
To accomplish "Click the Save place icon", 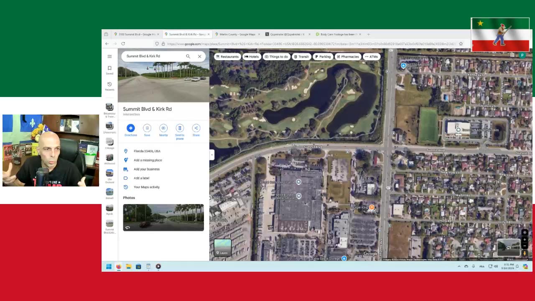I will [147, 130].
